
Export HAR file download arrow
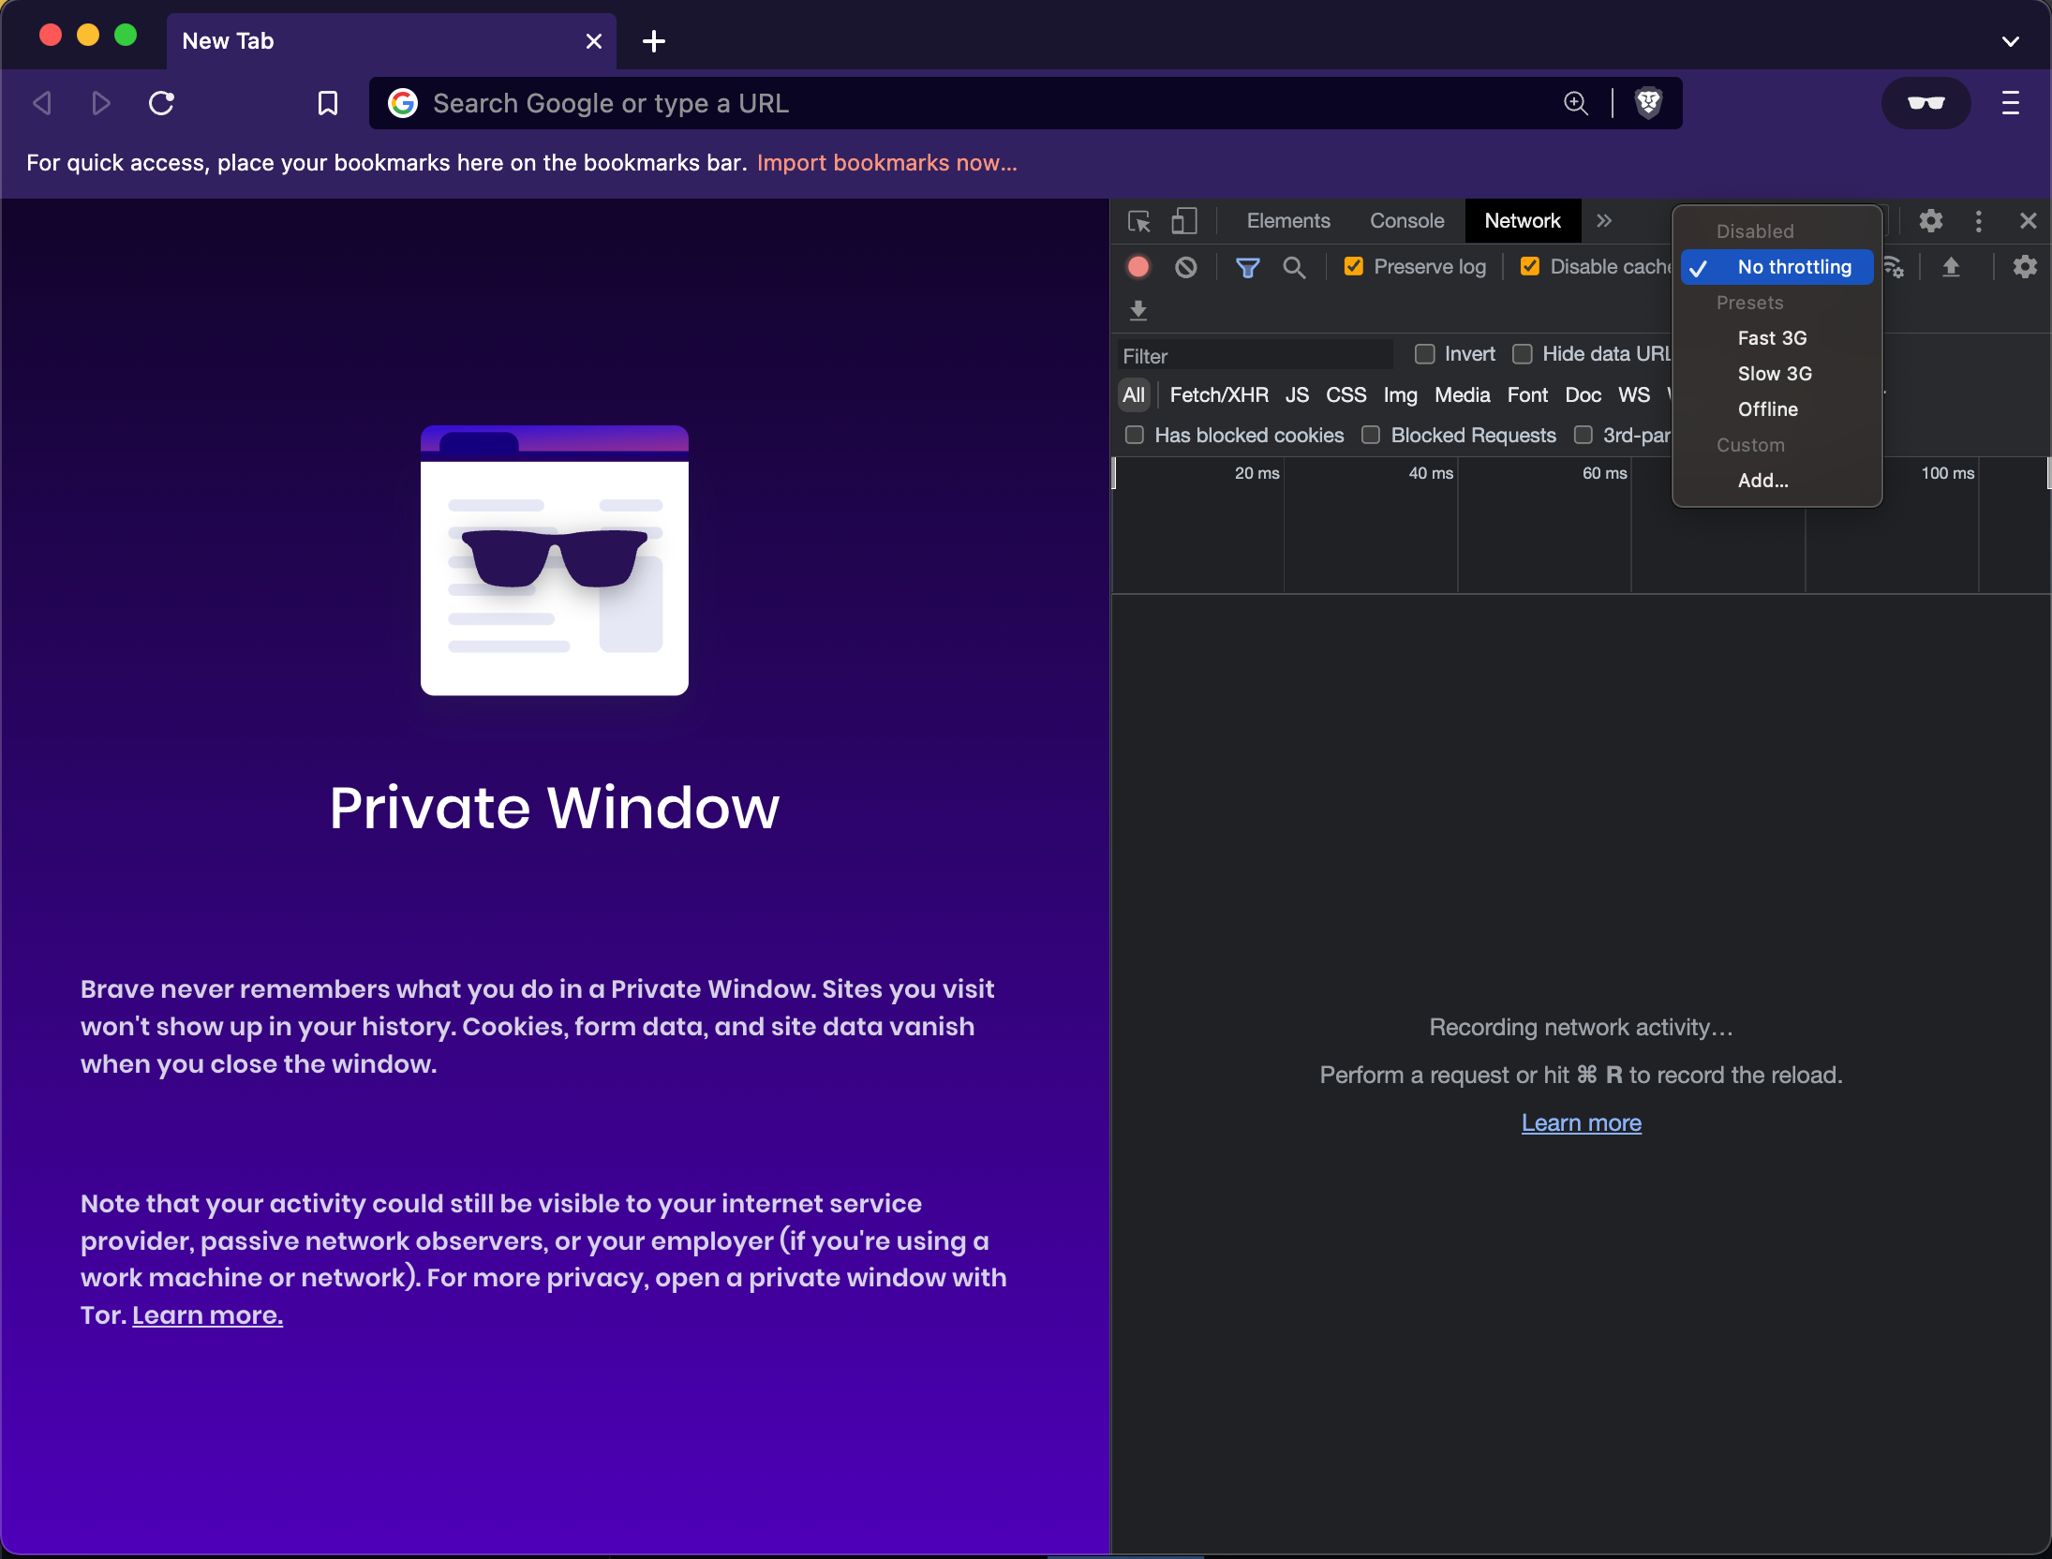coord(1138,310)
